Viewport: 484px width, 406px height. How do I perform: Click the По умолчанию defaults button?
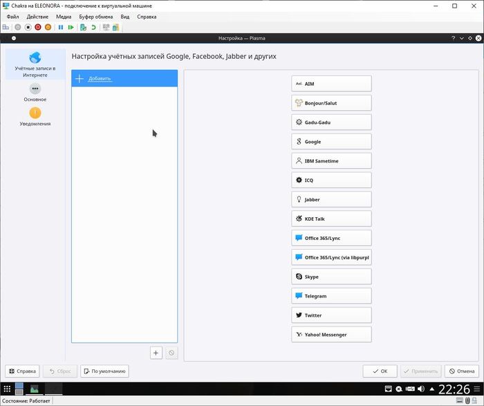[x=104, y=371]
